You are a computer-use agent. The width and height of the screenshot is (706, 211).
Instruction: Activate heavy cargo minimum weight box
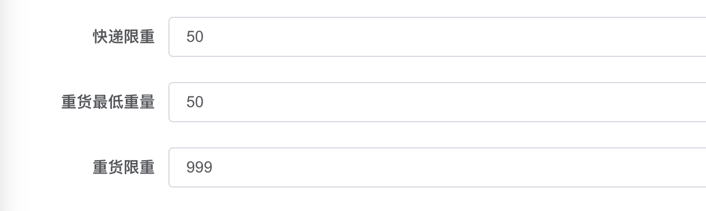pos(437,102)
